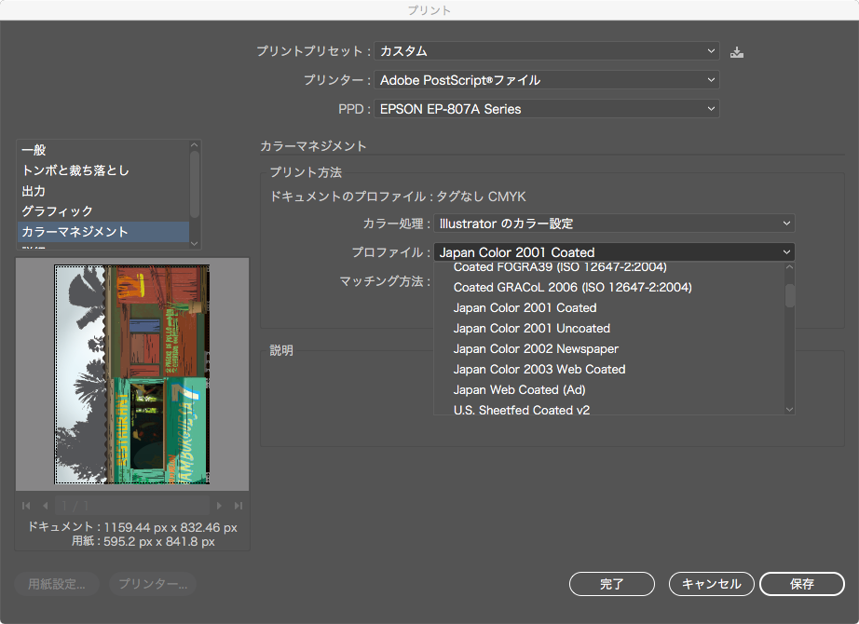The image size is (859, 624).
Task: Click profile list scroll-down arrow
Action: (789, 409)
